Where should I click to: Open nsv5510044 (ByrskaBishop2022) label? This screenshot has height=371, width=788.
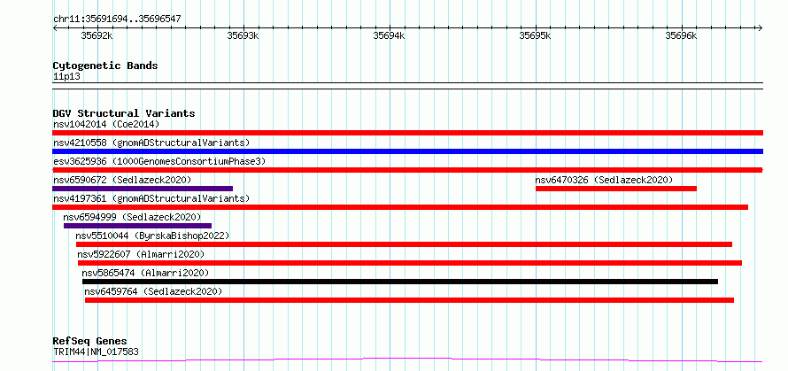click(x=152, y=236)
